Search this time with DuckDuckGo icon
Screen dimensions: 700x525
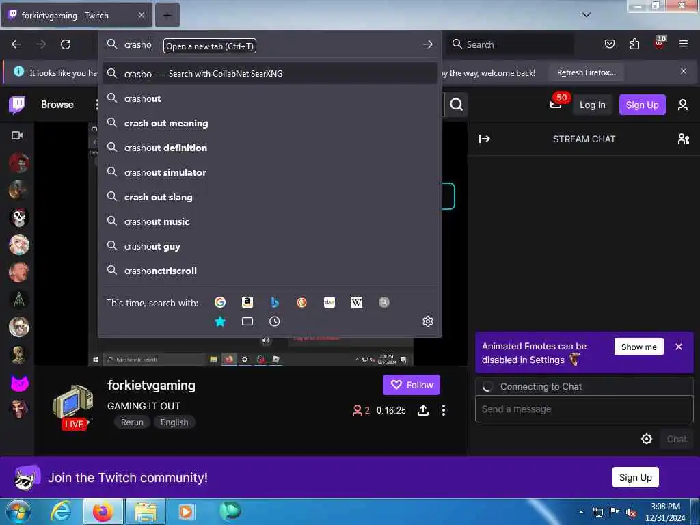point(301,302)
